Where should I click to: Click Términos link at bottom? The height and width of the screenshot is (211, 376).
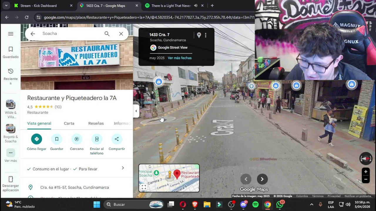318,196
